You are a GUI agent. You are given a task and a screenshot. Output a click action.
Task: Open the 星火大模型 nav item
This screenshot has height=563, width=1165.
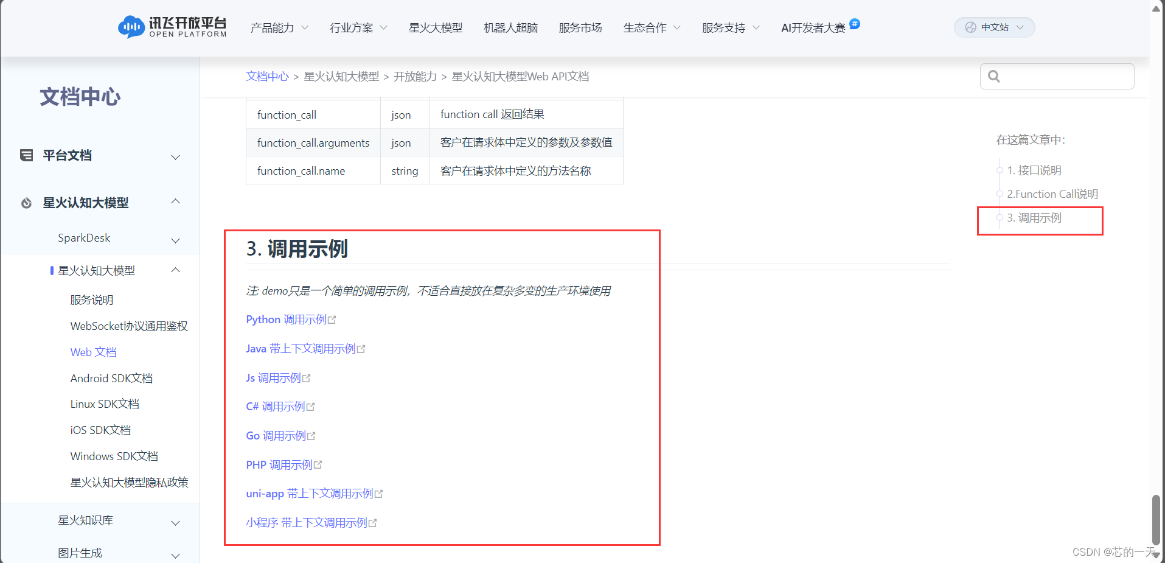pyautogui.click(x=436, y=27)
